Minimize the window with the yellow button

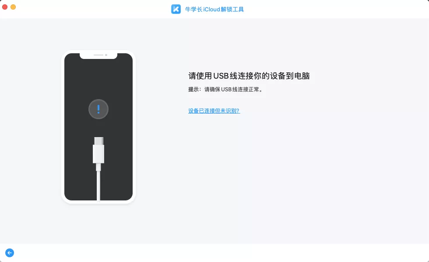coord(13,7)
